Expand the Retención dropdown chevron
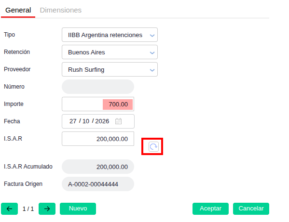The height and width of the screenshot is (222, 289). pos(152,53)
